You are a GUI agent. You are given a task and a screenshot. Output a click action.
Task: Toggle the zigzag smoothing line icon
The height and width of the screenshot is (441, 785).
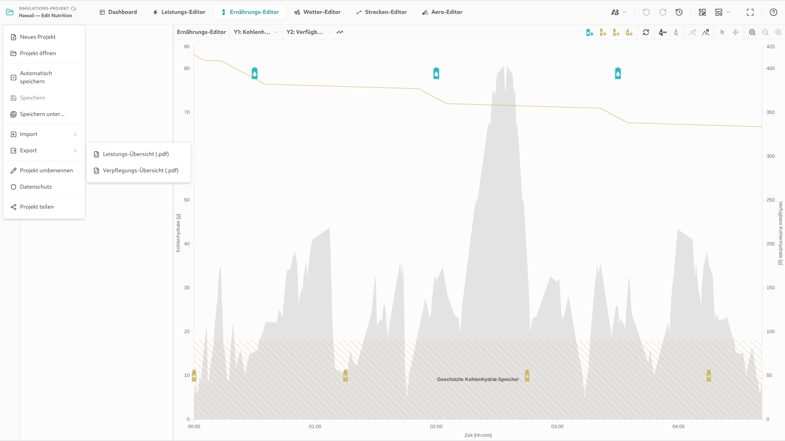point(340,32)
